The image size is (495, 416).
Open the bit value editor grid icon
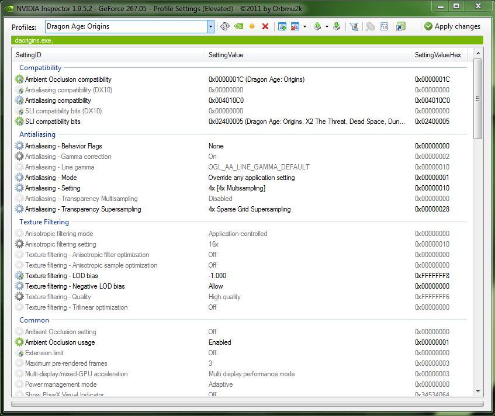(384, 26)
